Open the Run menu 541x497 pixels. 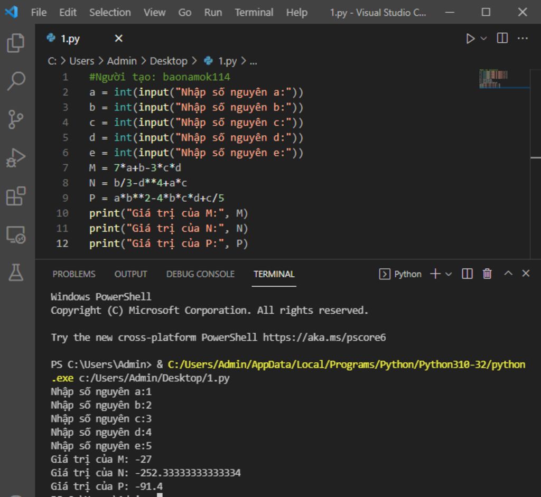[213, 13]
